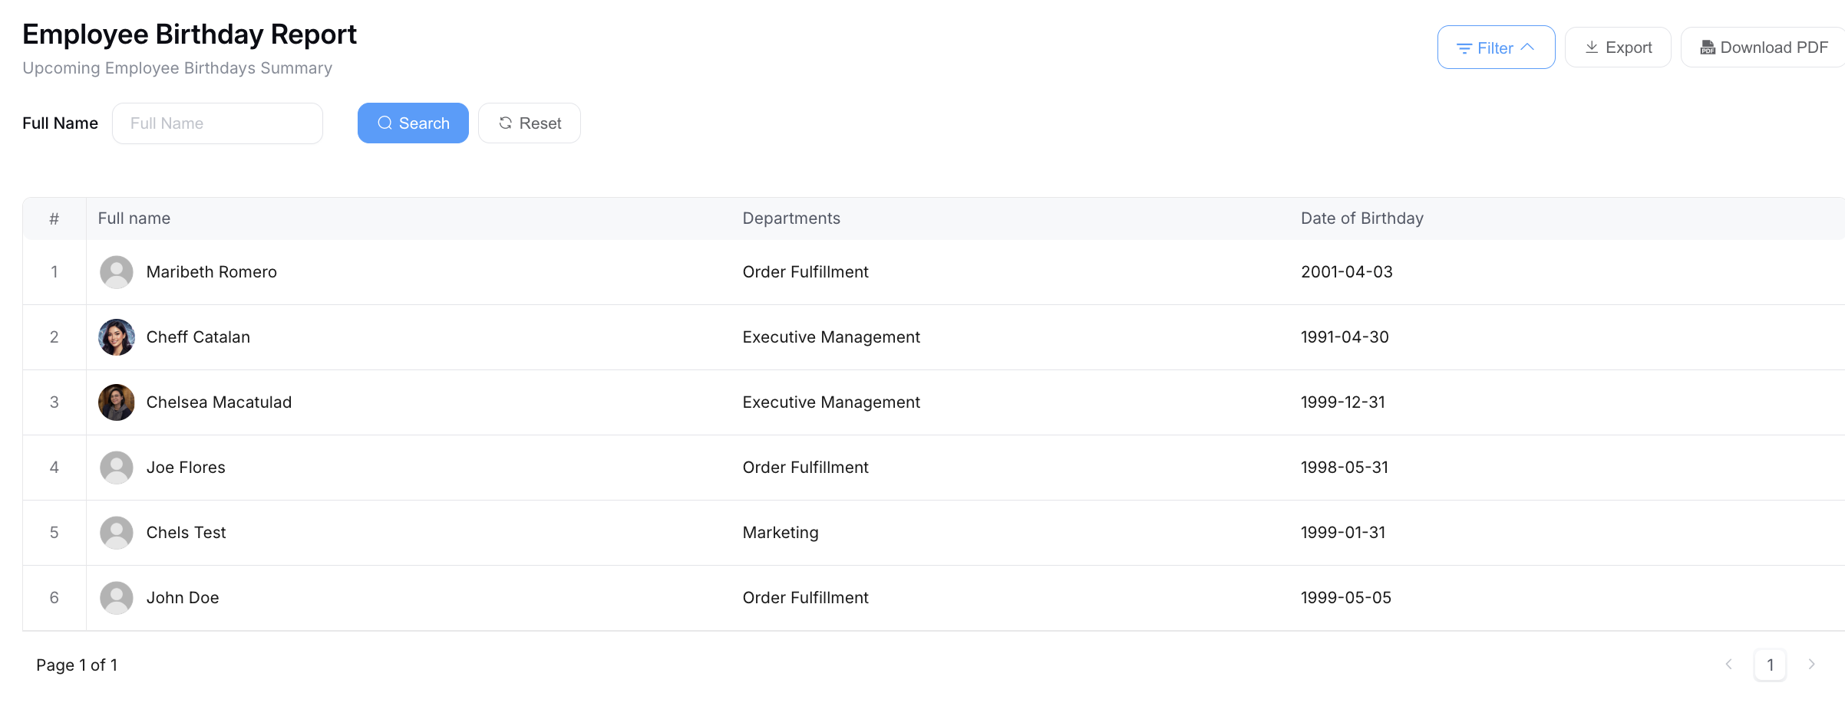Click the Search button
Viewport: 1845px width, 719px height.
pyautogui.click(x=413, y=123)
